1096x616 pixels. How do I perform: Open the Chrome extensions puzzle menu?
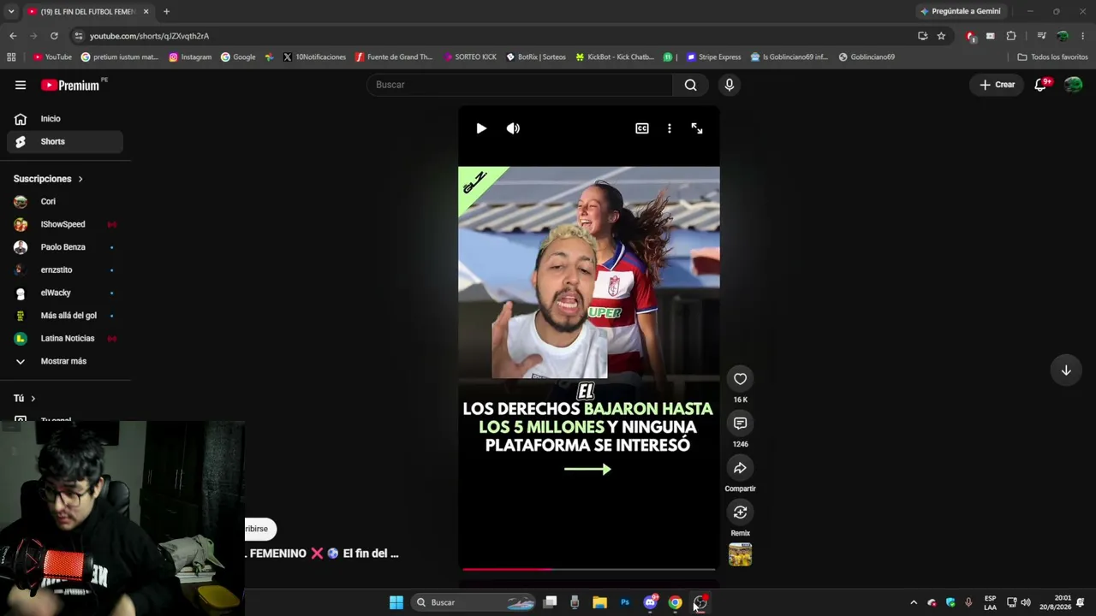pos(1011,36)
